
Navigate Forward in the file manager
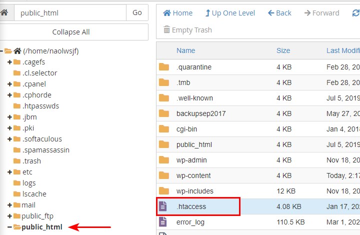[321, 13]
